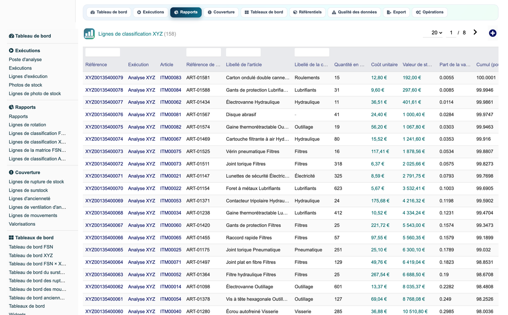Screen dimensions: 508x315
Task: Select the Visserie category cell
Action: pos(304,311)
